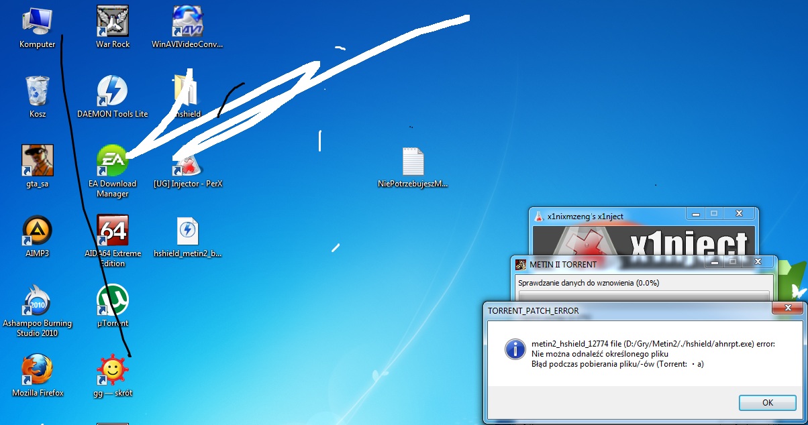The image size is (808, 425).
Task: Click the METIN II TORRENT window title icon
Action: 520,264
